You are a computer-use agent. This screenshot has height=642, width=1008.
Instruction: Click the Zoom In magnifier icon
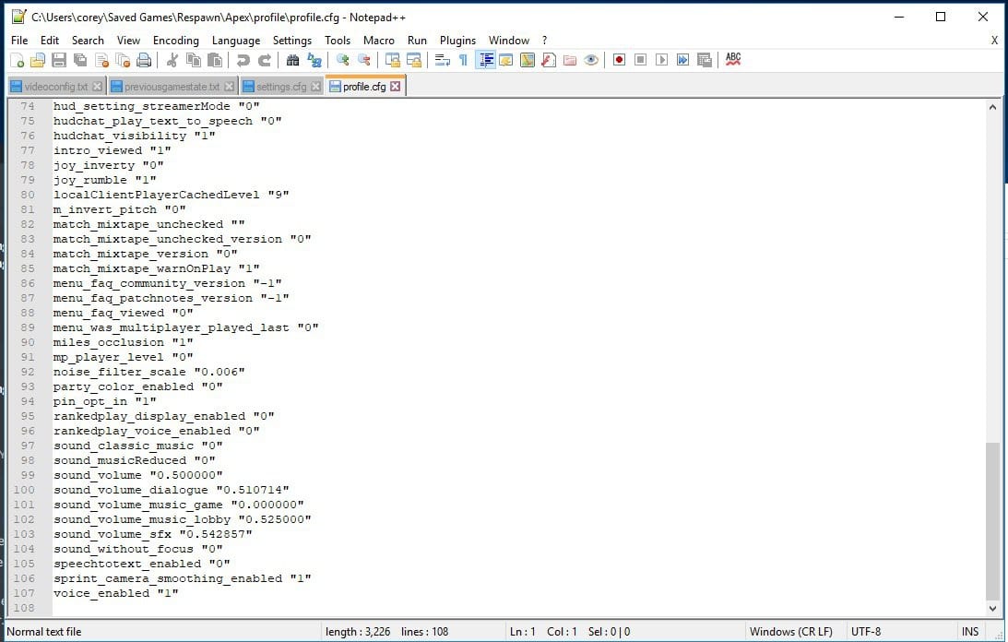point(343,60)
